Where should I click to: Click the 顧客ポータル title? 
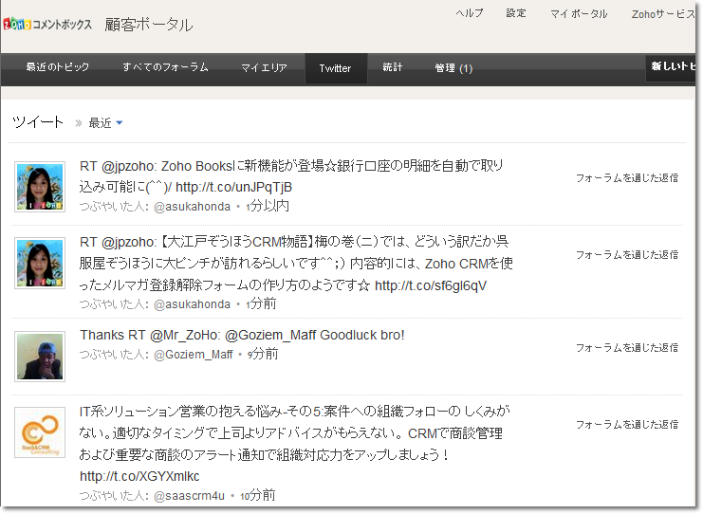[149, 25]
